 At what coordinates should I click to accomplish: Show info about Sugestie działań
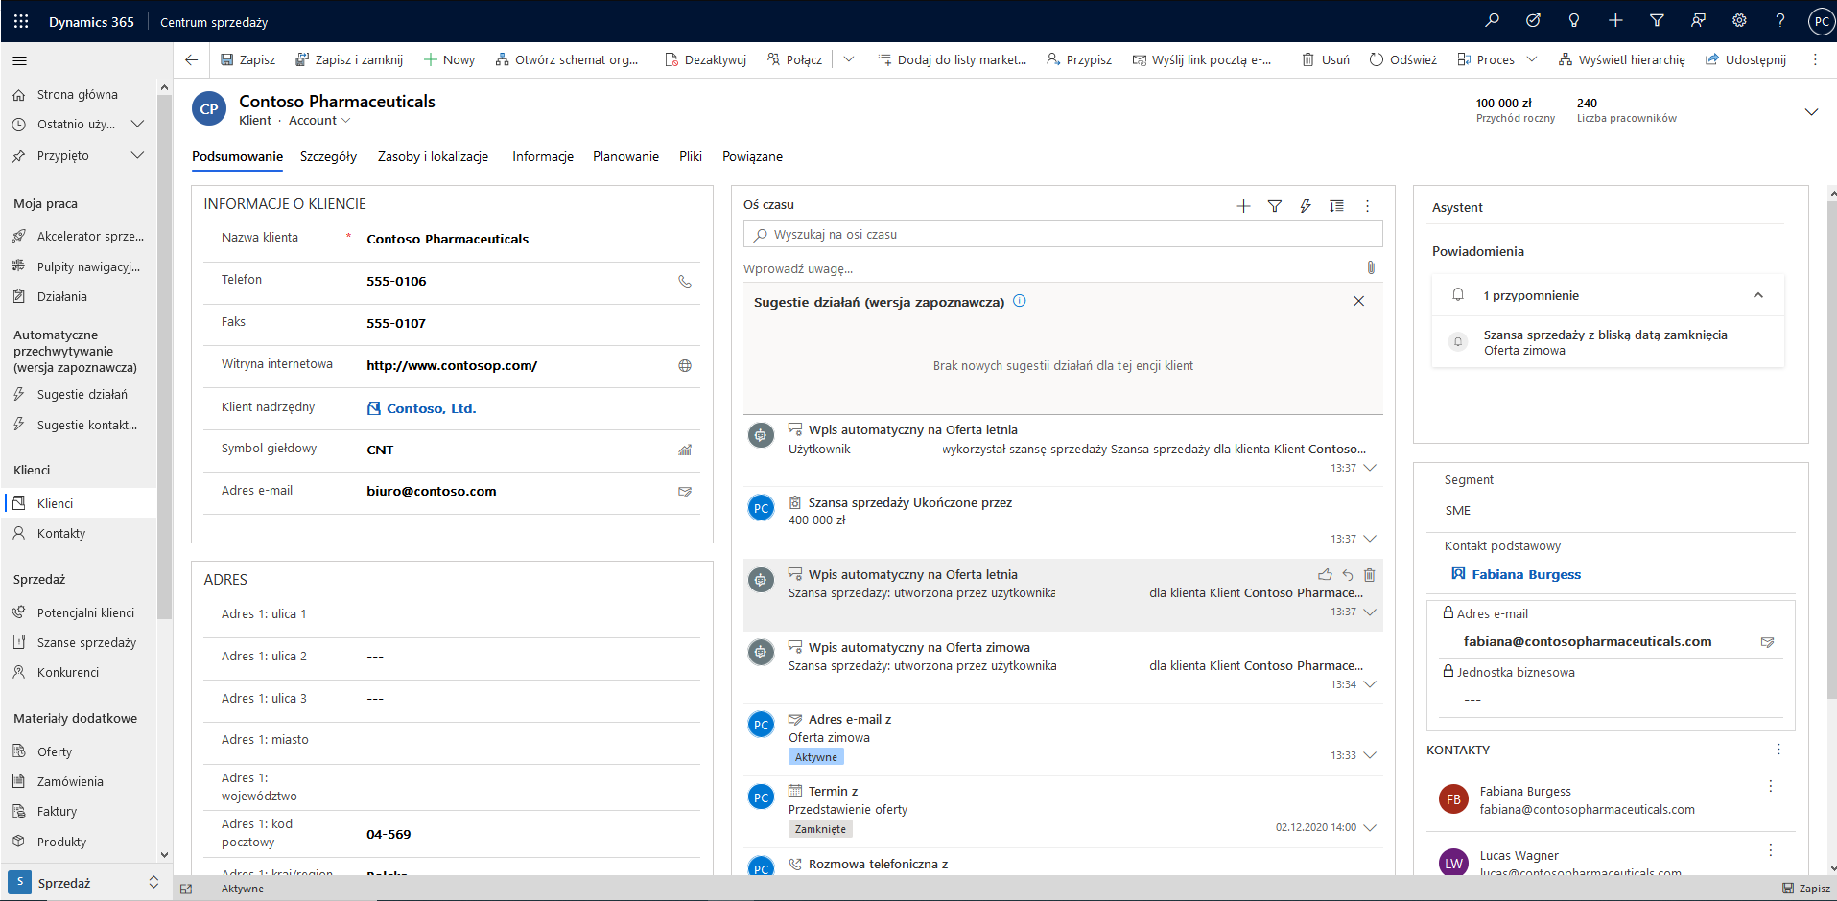1020,301
